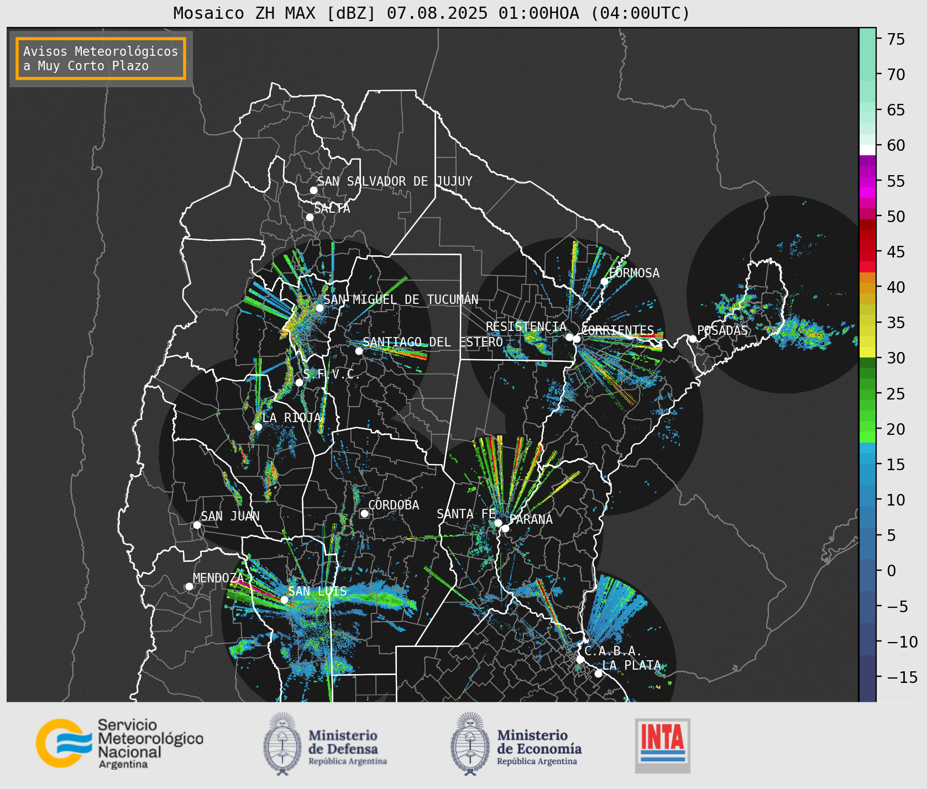927x789 pixels.
Task: Select the Posadas city marker
Action: (692, 339)
